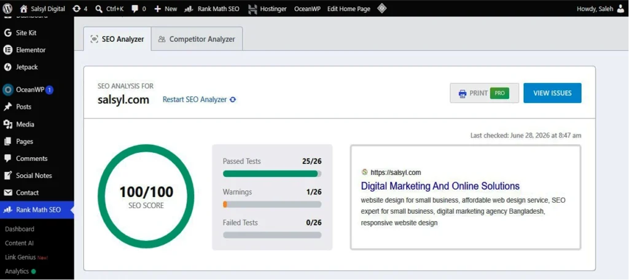Click the View Issues button

click(552, 93)
